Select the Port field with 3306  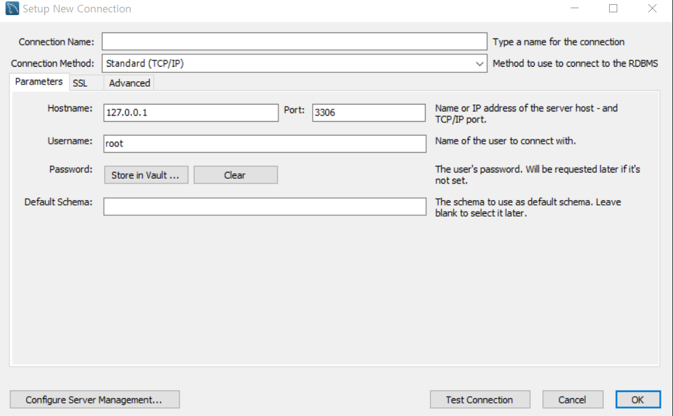point(368,113)
